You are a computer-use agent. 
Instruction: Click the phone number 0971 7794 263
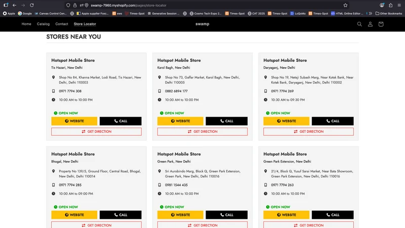tap(282, 185)
